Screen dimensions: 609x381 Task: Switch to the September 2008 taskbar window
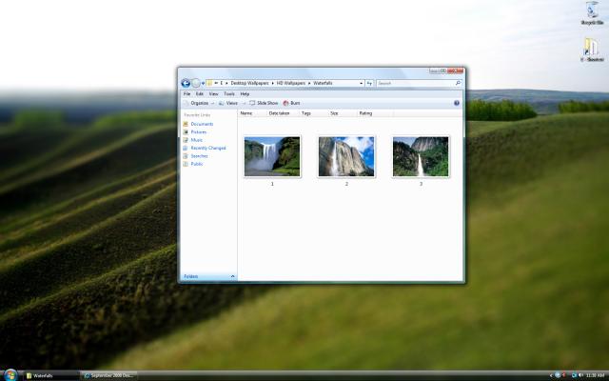tap(108, 375)
